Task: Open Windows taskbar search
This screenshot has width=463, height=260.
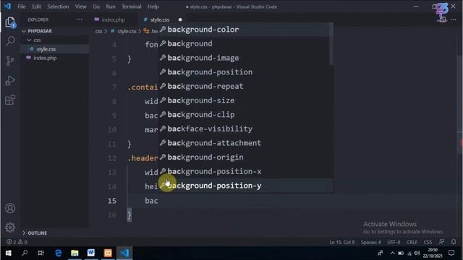Action: pyautogui.click(x=25, y=253)
